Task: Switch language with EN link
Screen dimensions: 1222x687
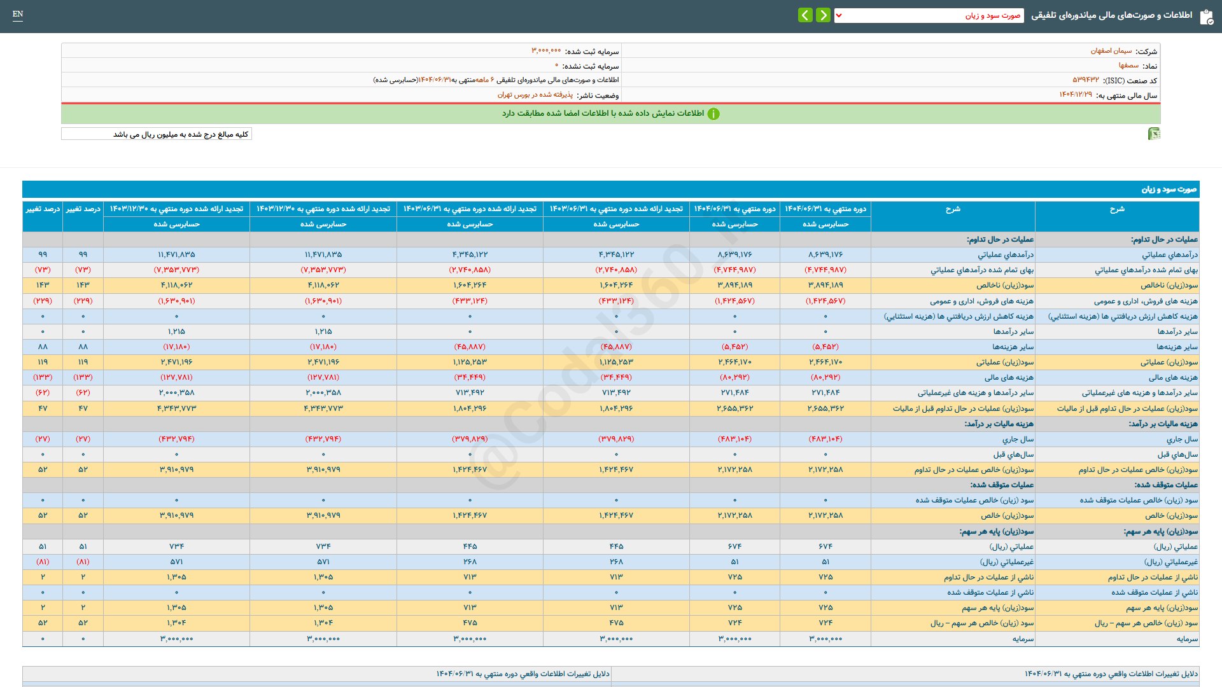Action: point(18,14)
